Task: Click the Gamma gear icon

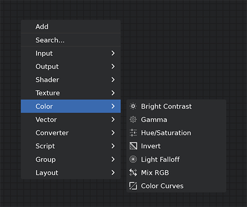Action: click(133, 120)
